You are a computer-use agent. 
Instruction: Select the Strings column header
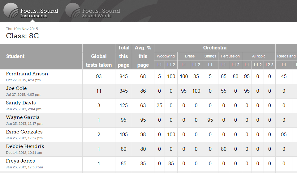(210, 56)
